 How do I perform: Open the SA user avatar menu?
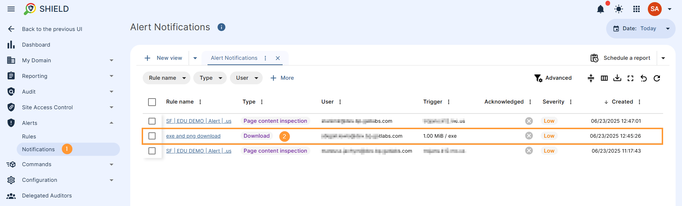655,9
